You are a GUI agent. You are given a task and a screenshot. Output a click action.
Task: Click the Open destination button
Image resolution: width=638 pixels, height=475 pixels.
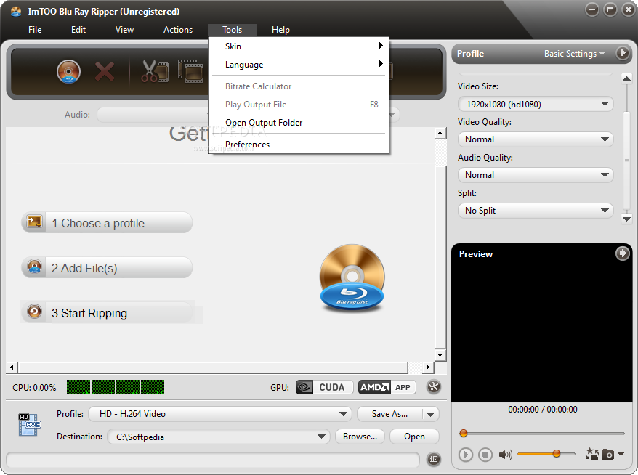(x=414, y=437)
